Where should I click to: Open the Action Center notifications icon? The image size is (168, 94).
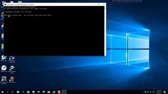click(x=165, y=92)
